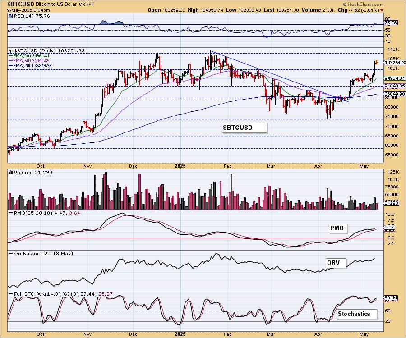Click the 20 stochastic axis label
Viewport: 406px width, 338px height.
388,321
